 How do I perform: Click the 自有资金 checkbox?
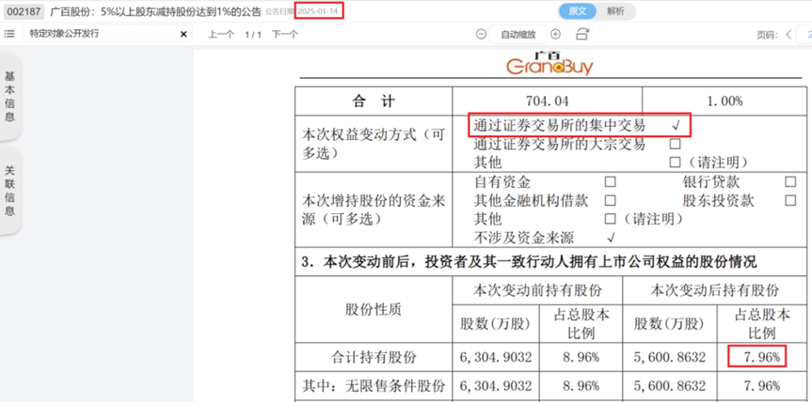(x=611, y=181)
